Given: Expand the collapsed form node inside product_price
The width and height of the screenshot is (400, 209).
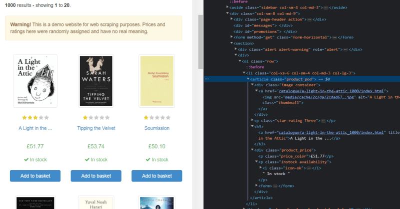Looking at the screenshot, I should click(x=256, y=186).
